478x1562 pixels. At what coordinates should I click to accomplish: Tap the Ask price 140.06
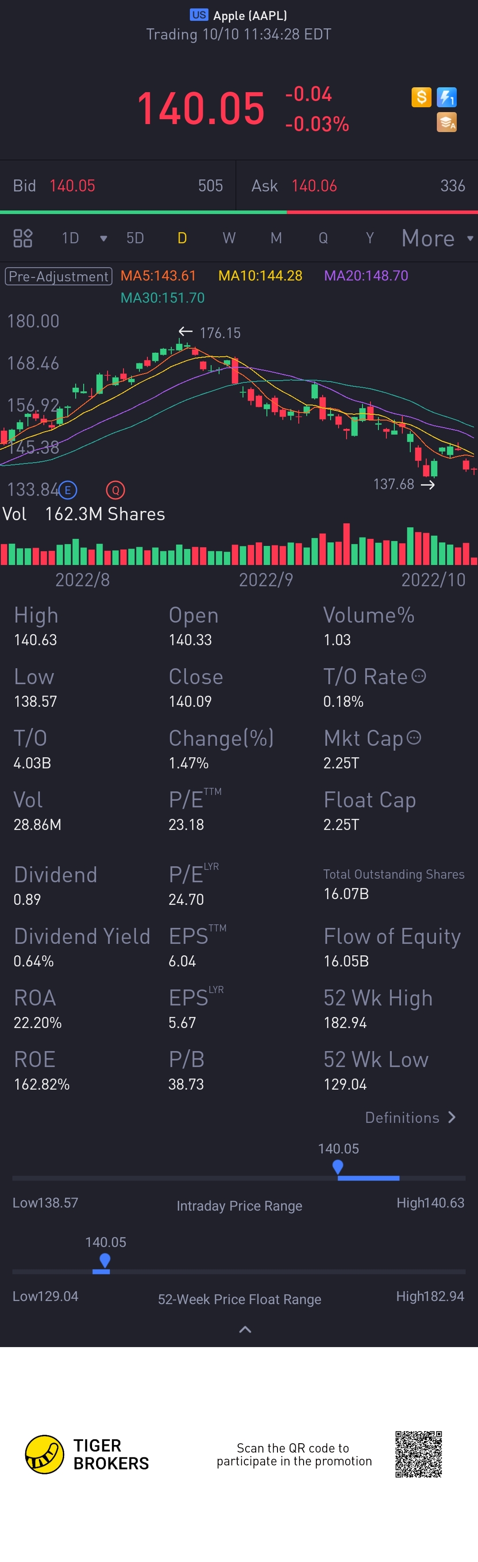click(x=314, y=186)
